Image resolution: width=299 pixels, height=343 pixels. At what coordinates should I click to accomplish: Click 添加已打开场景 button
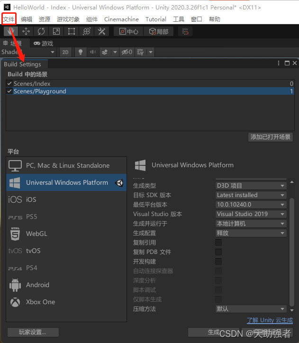click(271, 137)
